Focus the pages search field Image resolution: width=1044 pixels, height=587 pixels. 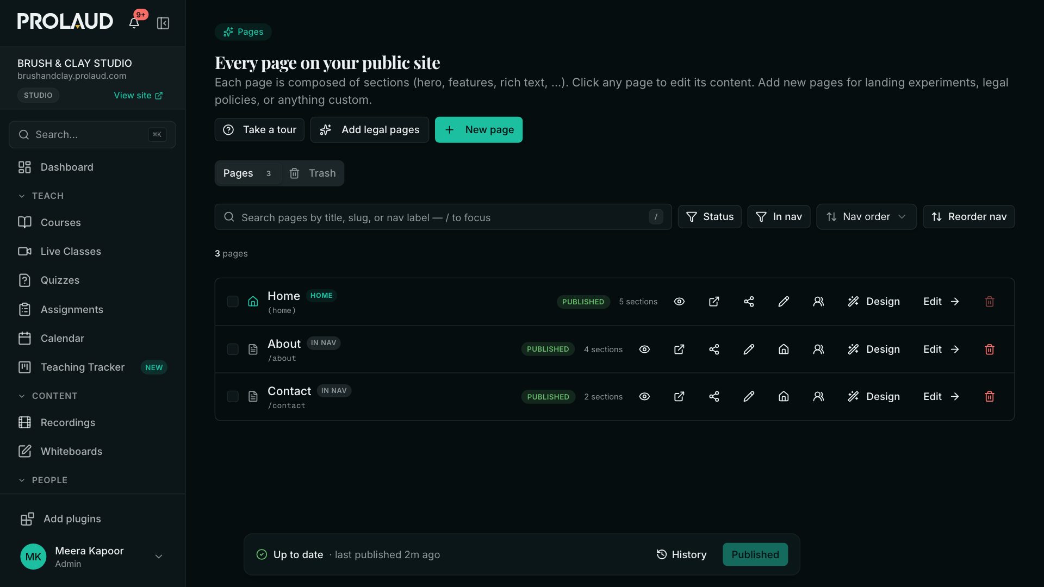443,217
